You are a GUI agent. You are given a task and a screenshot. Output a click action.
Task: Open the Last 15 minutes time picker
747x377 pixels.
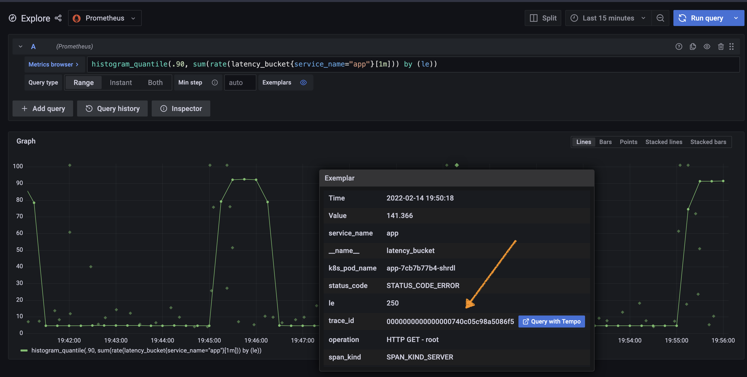608,18
